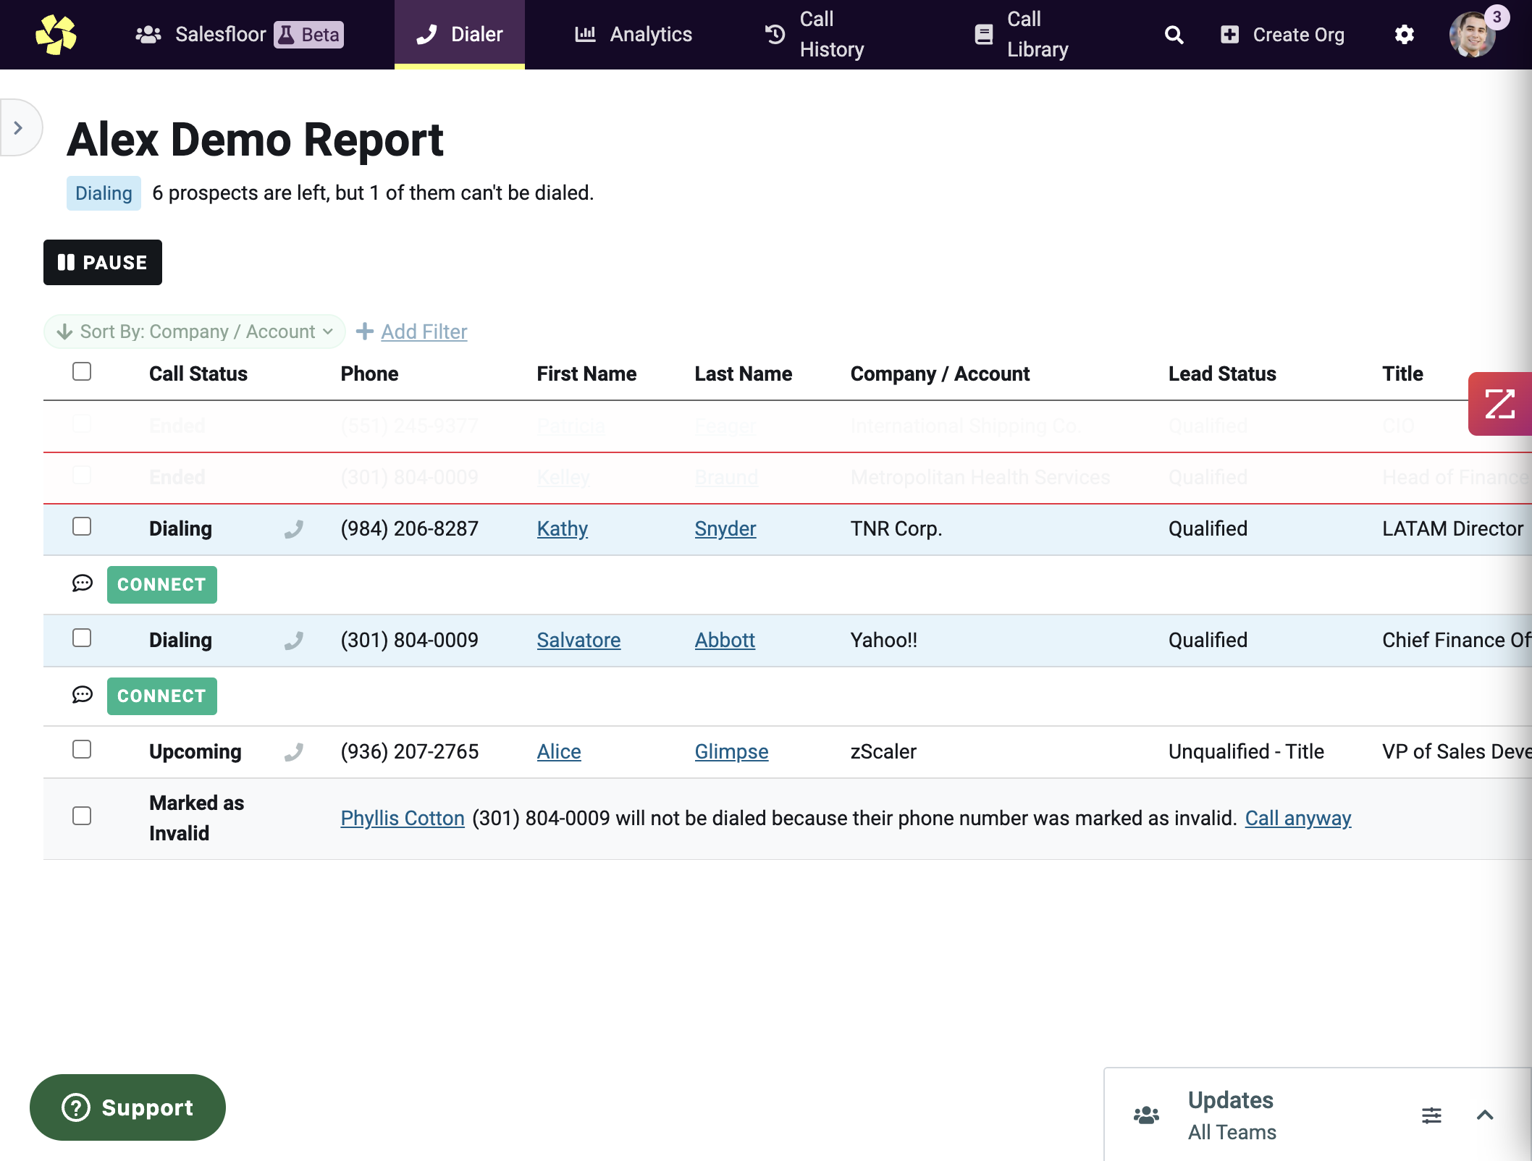The width and height of the screenshot is (1532, 1161).
Task: Expand the Updates panel chevron
Action: [1485, 1115]
